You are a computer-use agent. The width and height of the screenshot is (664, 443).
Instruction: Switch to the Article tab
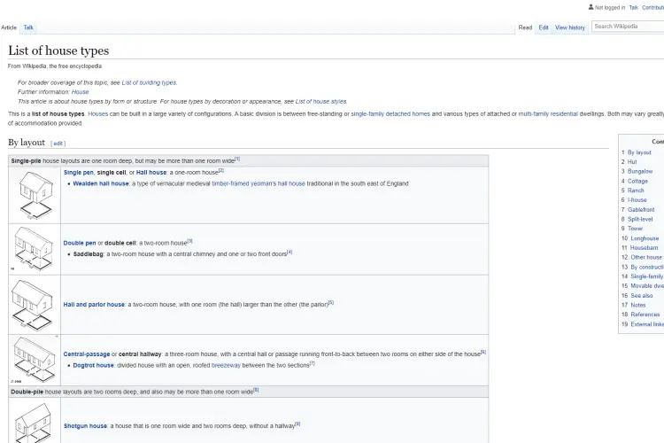coord(9,27)
